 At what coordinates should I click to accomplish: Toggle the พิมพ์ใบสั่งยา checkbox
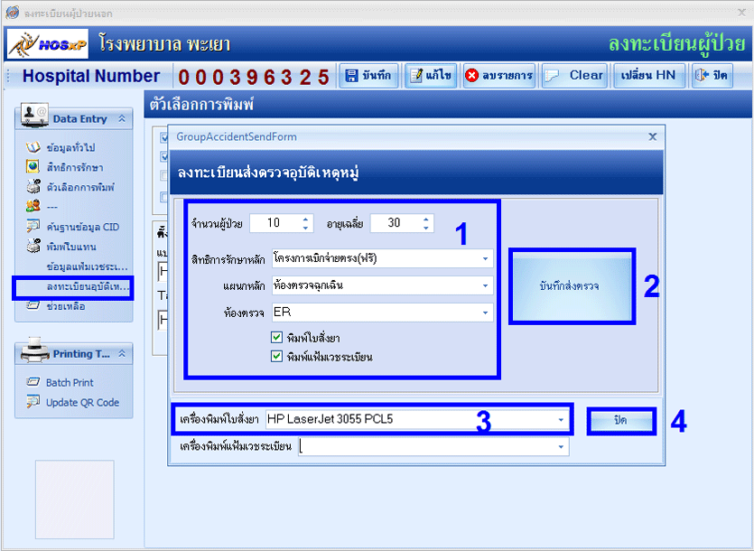tap(276, 337)
